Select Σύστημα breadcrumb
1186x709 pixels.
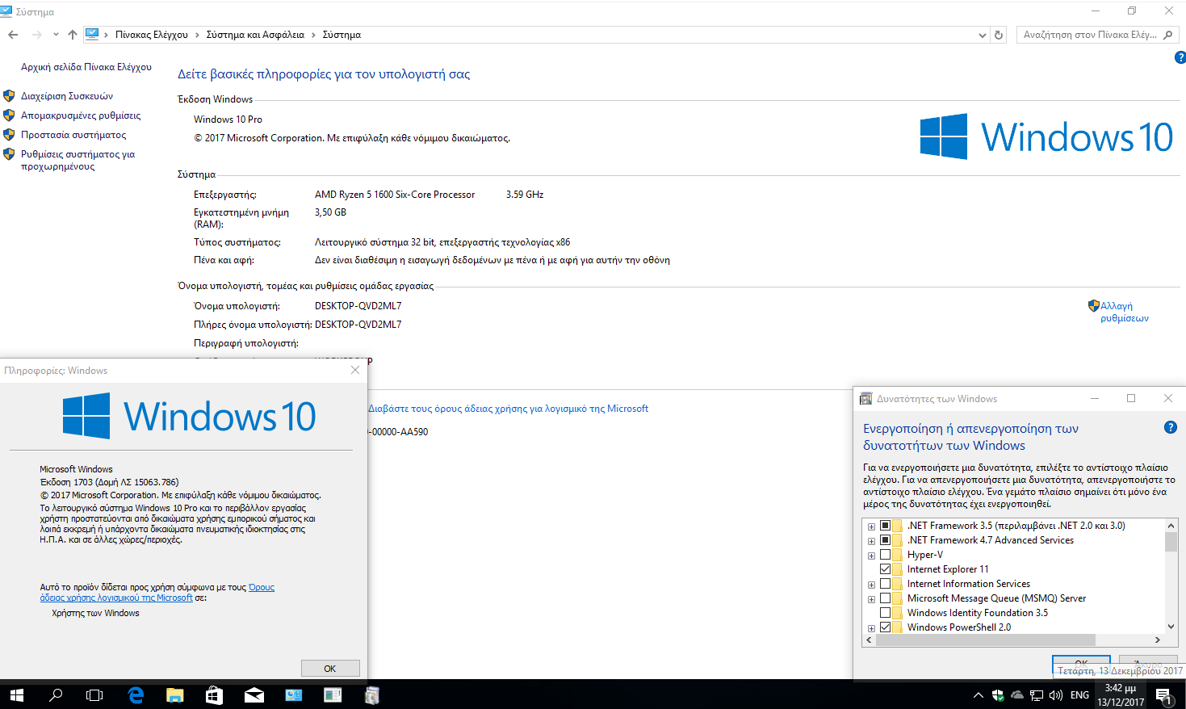coord(342,35)
